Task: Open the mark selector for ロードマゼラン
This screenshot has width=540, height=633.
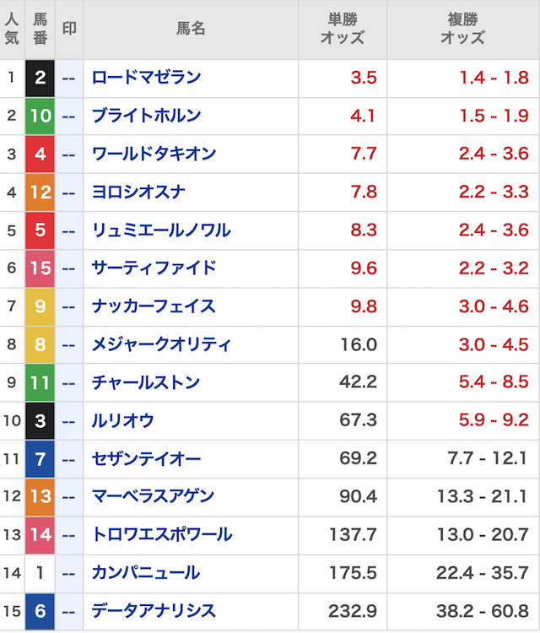Action: click(69, 78)
